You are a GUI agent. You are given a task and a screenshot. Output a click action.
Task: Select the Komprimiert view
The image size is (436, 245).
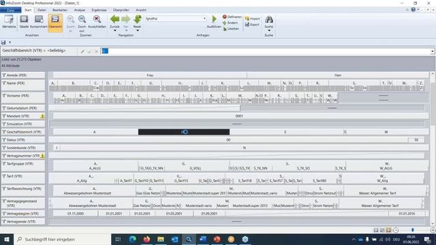click(x=39, y=22)
